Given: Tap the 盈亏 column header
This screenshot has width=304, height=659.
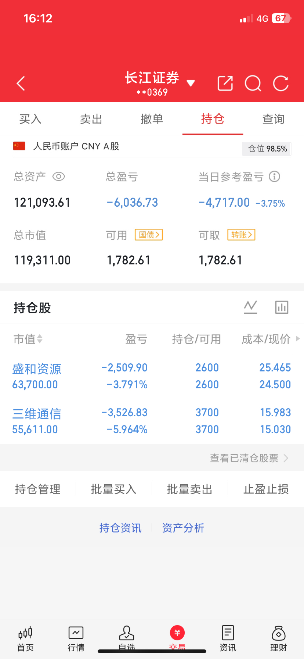Looking at the screenshot, I should pos(136,339).
